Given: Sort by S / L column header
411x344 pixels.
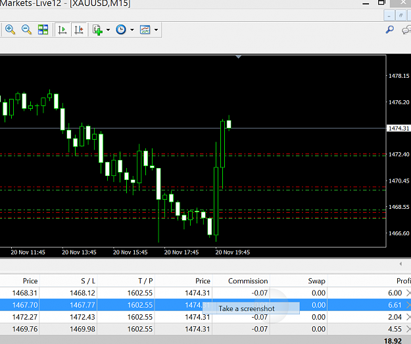Looking at the screenshot, I should (x=88, y=281).
